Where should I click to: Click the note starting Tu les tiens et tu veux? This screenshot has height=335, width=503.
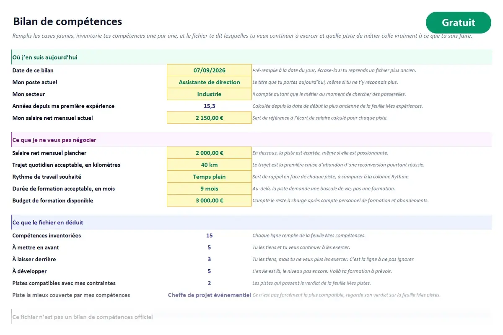point(301,247)
